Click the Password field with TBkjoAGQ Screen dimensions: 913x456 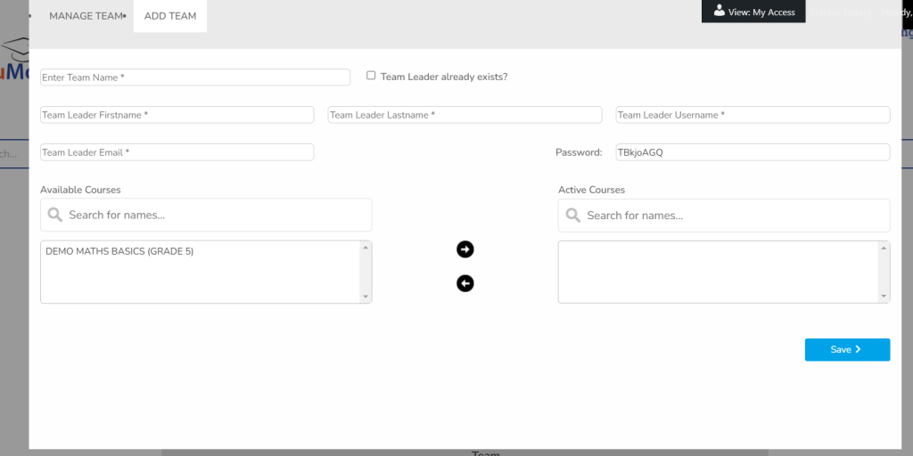pos(753,152)
